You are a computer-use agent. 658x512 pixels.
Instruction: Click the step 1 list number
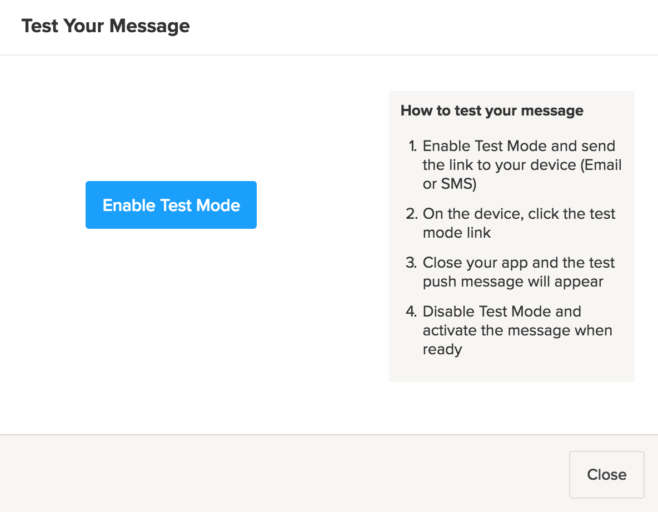[412, 147]
